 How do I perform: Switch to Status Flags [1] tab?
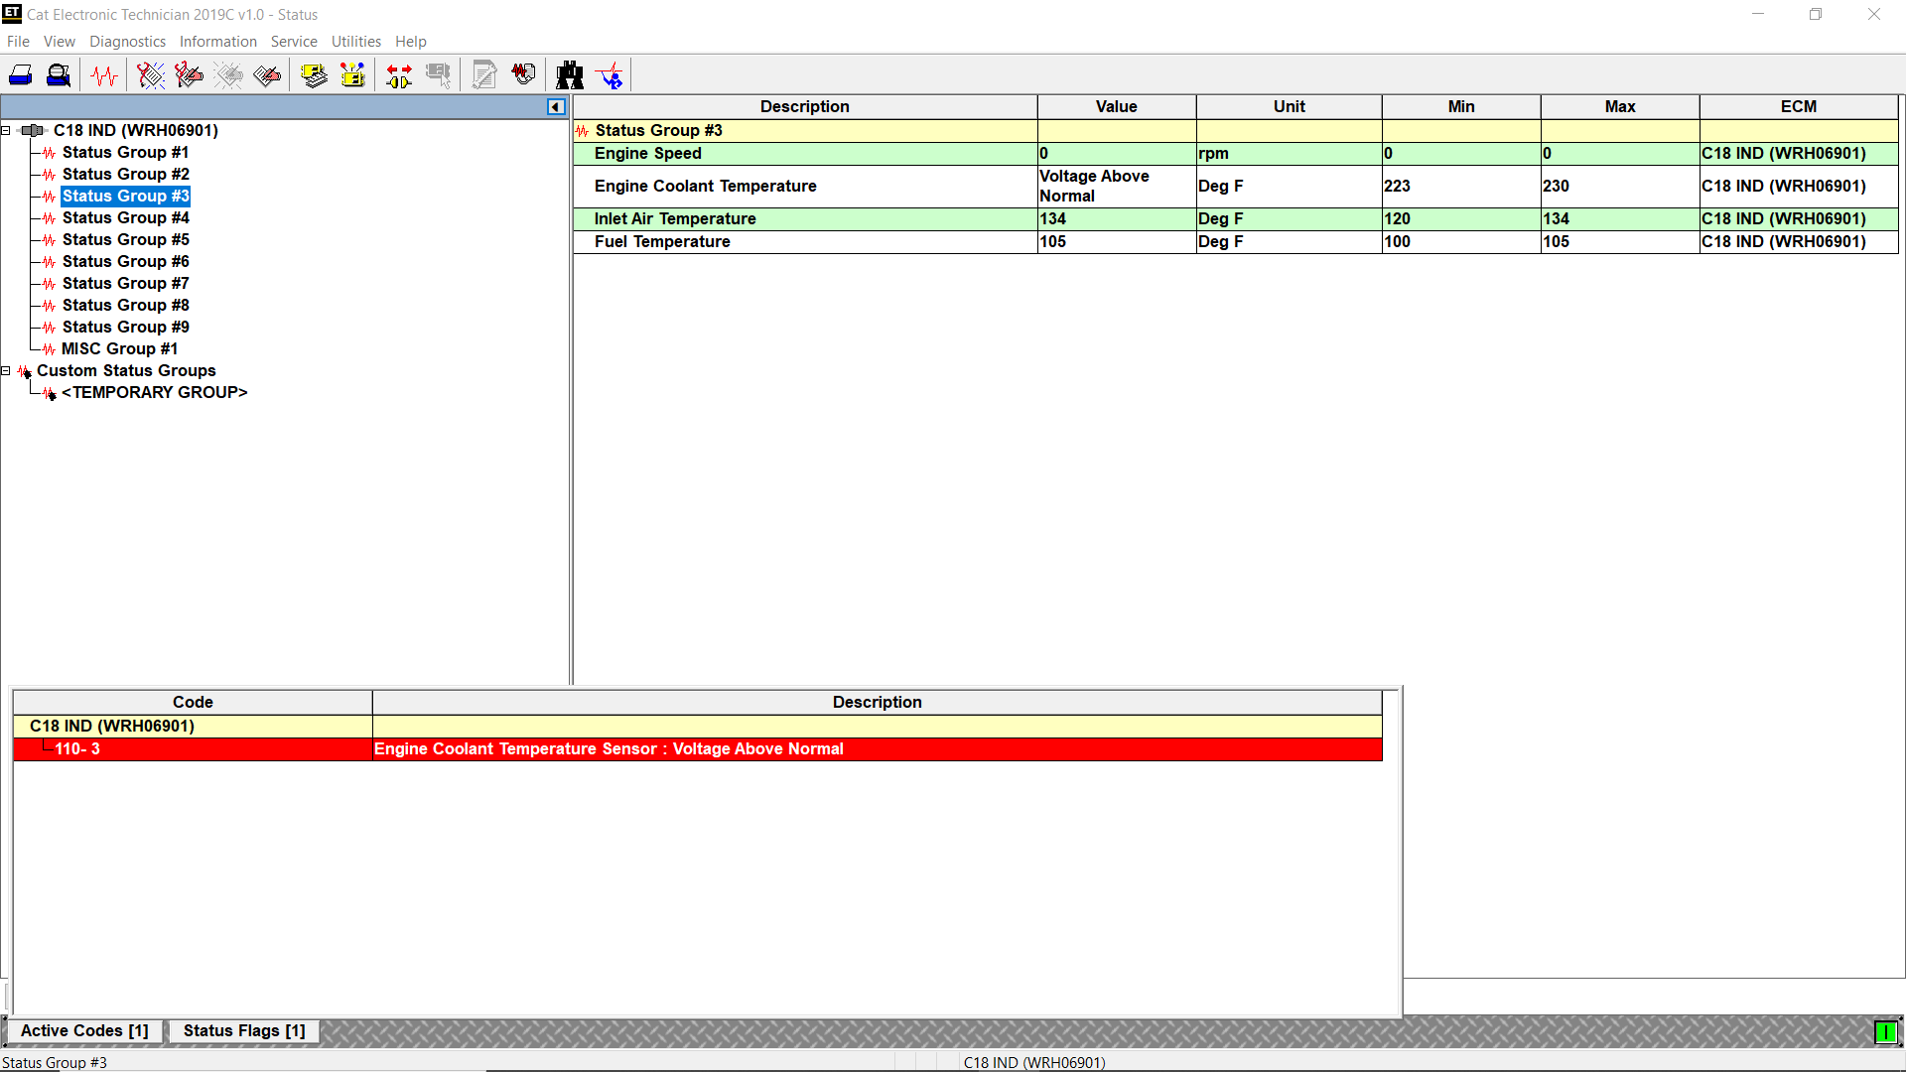point(244,1030)
